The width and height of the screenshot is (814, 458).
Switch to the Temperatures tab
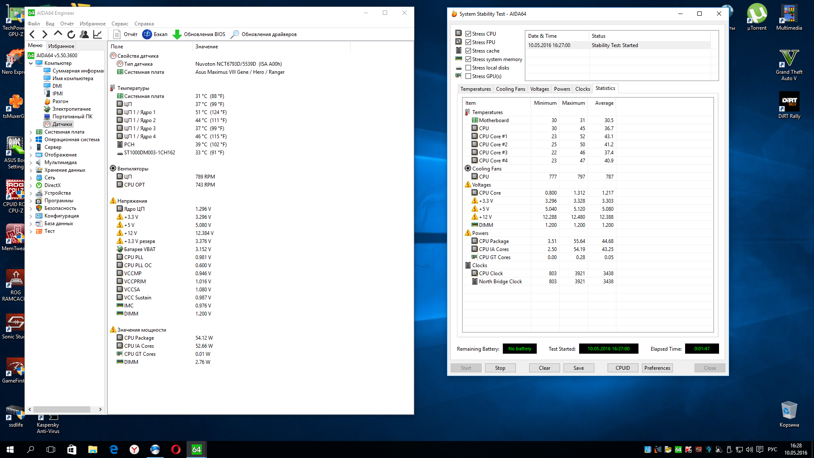pos(475,89)
